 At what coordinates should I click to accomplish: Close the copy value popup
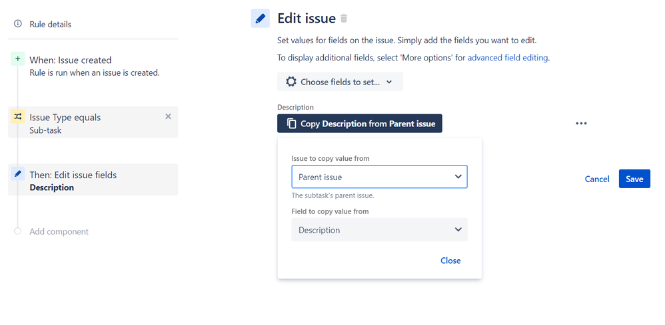(x=450, y=261)
